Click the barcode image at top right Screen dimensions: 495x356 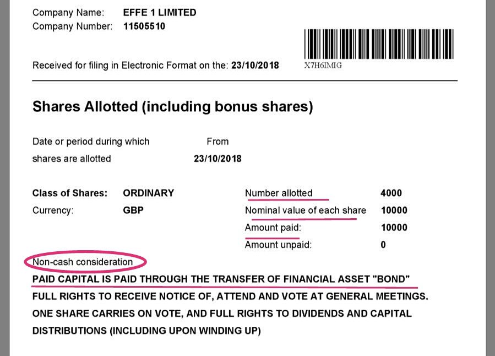[x=378, y=44]
